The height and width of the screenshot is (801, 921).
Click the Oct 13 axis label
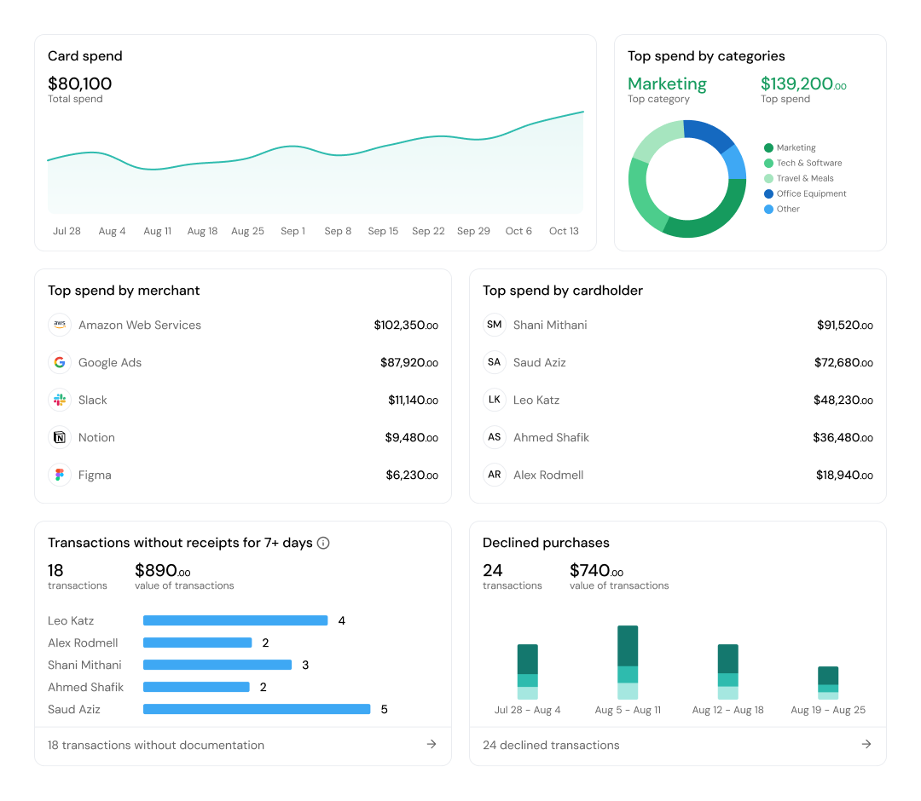pyautogui.click(x=564, y=231)
